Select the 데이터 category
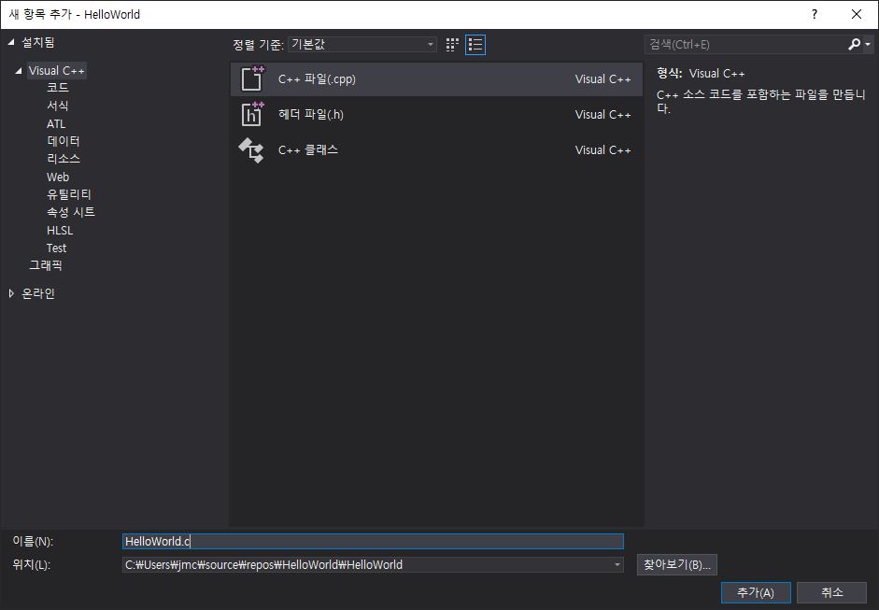This screenshot has width=879, height=610. pyautogui.click(x=63, y=141)
